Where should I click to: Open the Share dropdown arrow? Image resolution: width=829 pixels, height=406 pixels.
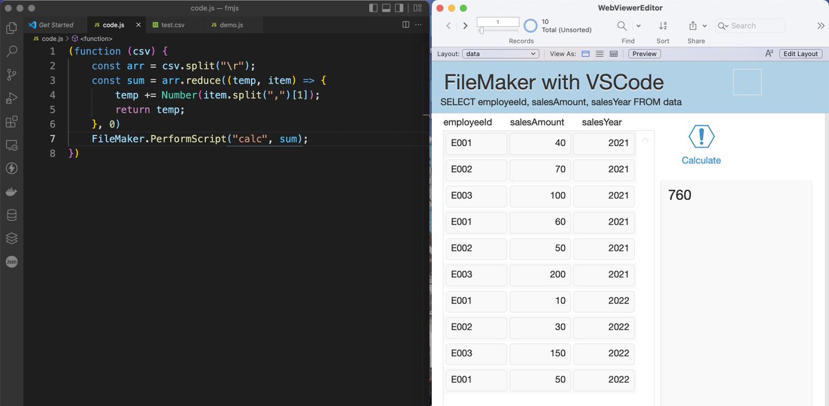pyautogui.click(x=705, y=26)
